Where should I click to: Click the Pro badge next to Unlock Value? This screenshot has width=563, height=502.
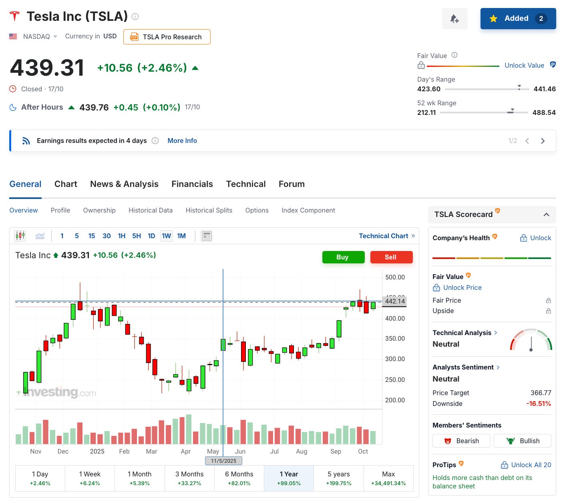(553, 64)
